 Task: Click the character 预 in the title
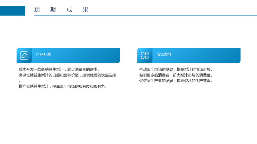click(37, 10)
